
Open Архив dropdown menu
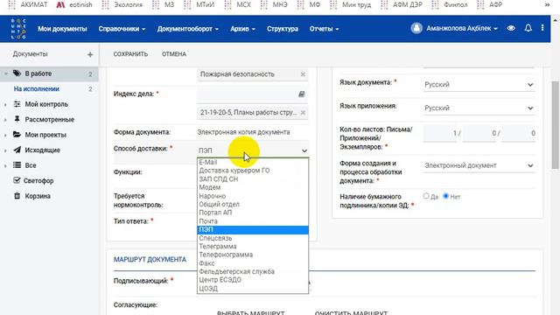coord(242,29)
